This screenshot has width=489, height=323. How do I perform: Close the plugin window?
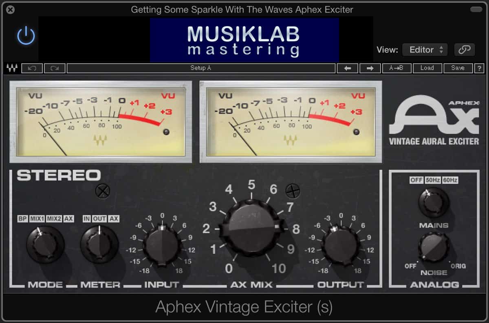click(x=11, y=9)
